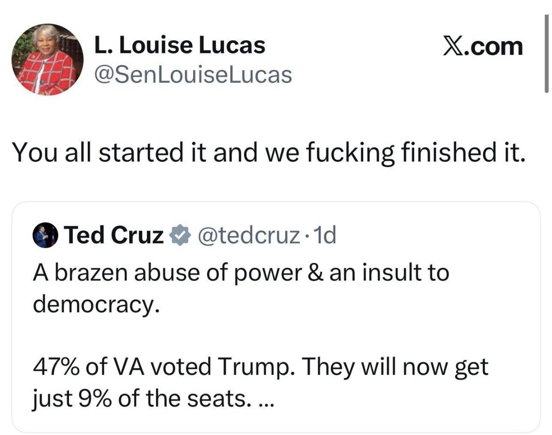
Task: Click the L. Louise Lucas display name
Action: pyautogui.click(x=179, y=46)
